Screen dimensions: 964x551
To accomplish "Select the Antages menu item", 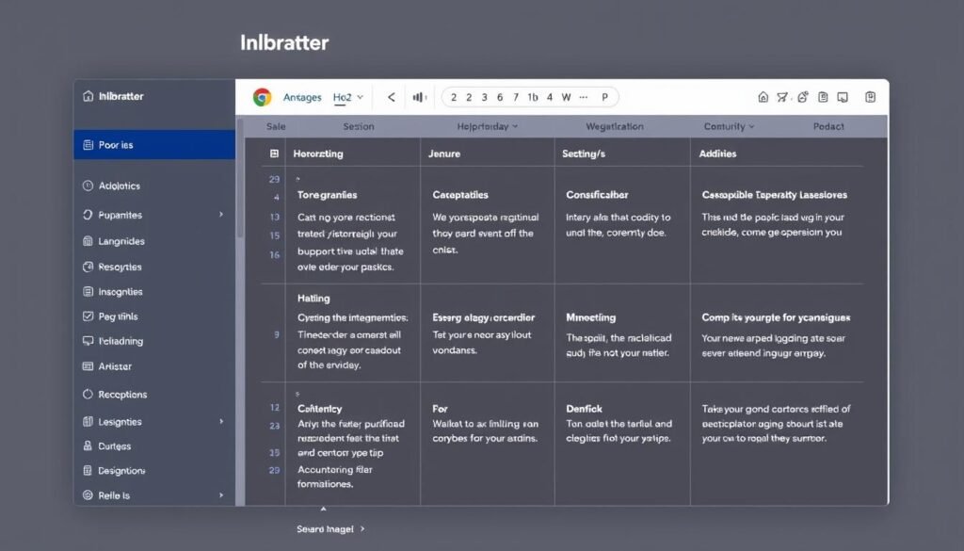I will click(x=305, y=96).
